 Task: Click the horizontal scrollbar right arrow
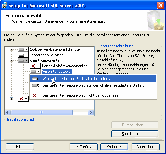(91, 112)
